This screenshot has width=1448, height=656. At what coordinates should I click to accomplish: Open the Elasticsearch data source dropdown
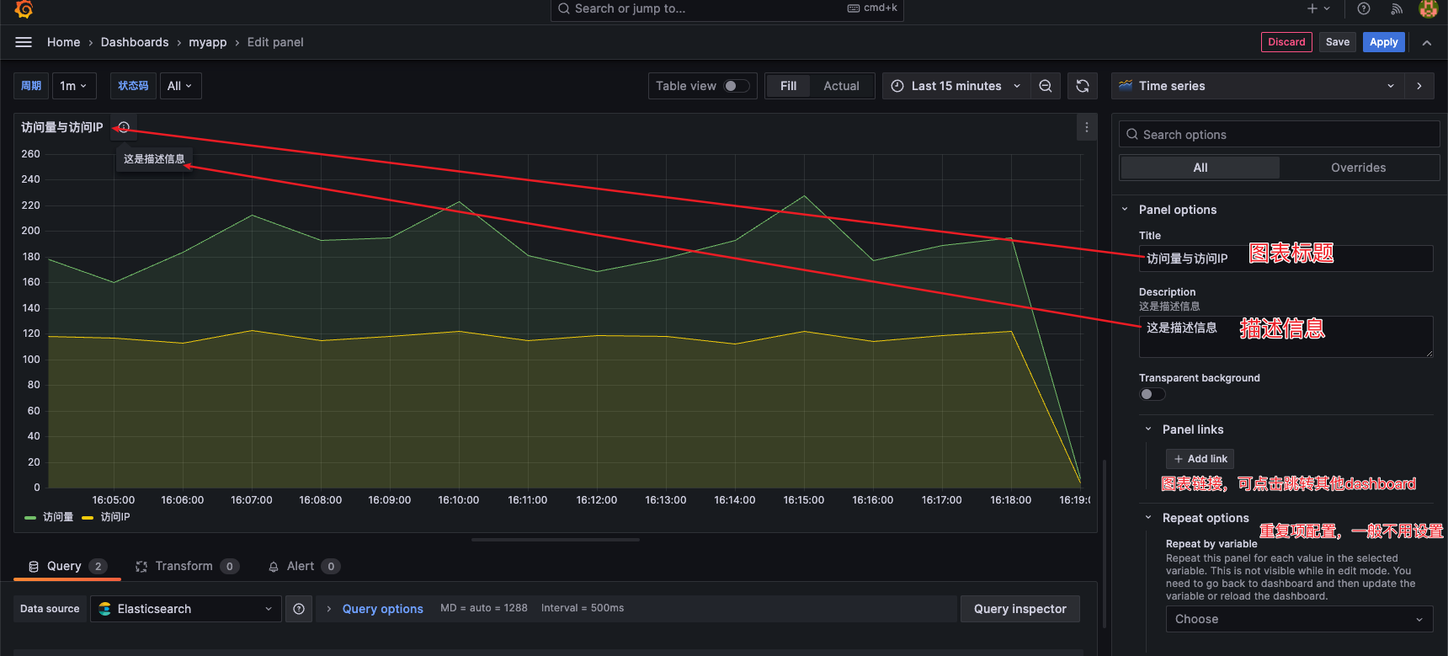[185, 609]
